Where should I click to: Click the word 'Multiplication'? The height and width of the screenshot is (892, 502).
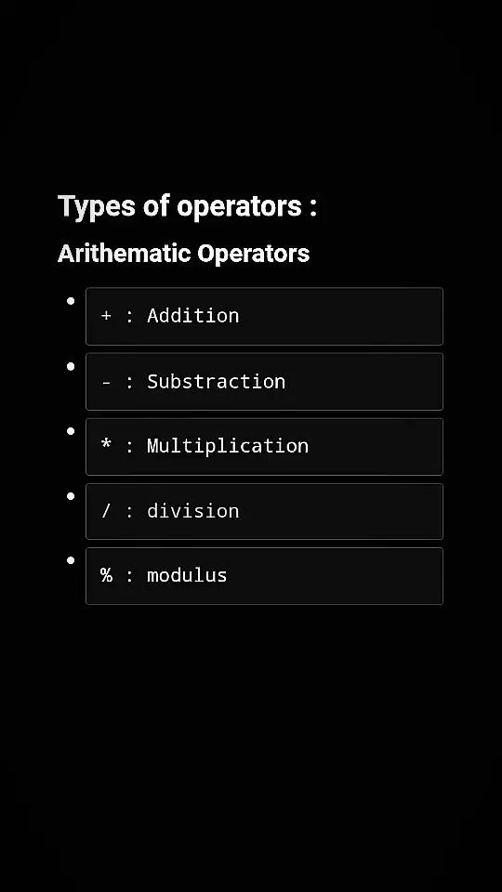[x=228, y=446]
